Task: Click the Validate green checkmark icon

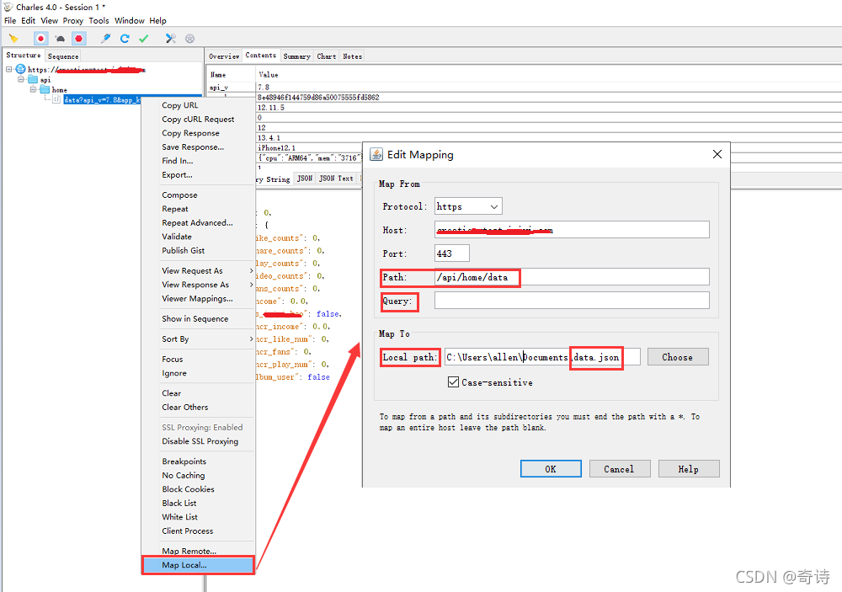Action: point(143,39)
